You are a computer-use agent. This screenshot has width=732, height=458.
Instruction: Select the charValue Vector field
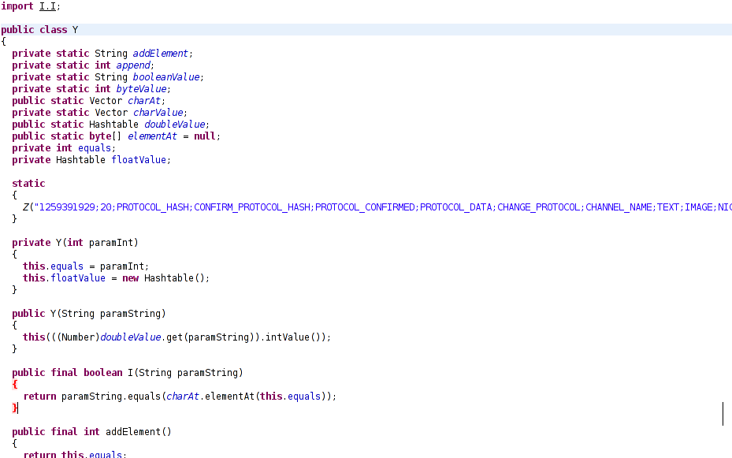158,113
